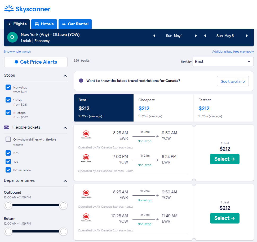
Task: Switch to the Hotels tab
Action: pos(44,24)
